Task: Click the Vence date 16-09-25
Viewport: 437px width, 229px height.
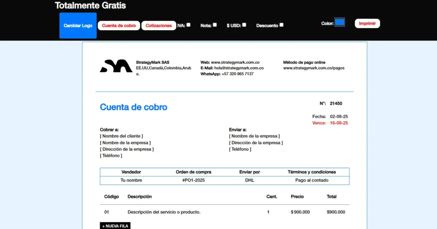Action: 338,123
